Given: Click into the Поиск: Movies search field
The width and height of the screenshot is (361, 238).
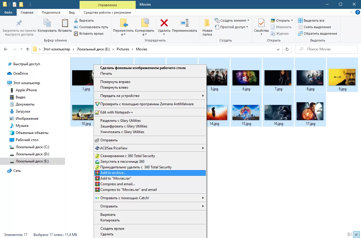Looking at the screenshot, I should point(326,49).
